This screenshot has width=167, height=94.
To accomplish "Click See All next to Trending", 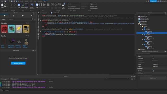I will point(27,36).
